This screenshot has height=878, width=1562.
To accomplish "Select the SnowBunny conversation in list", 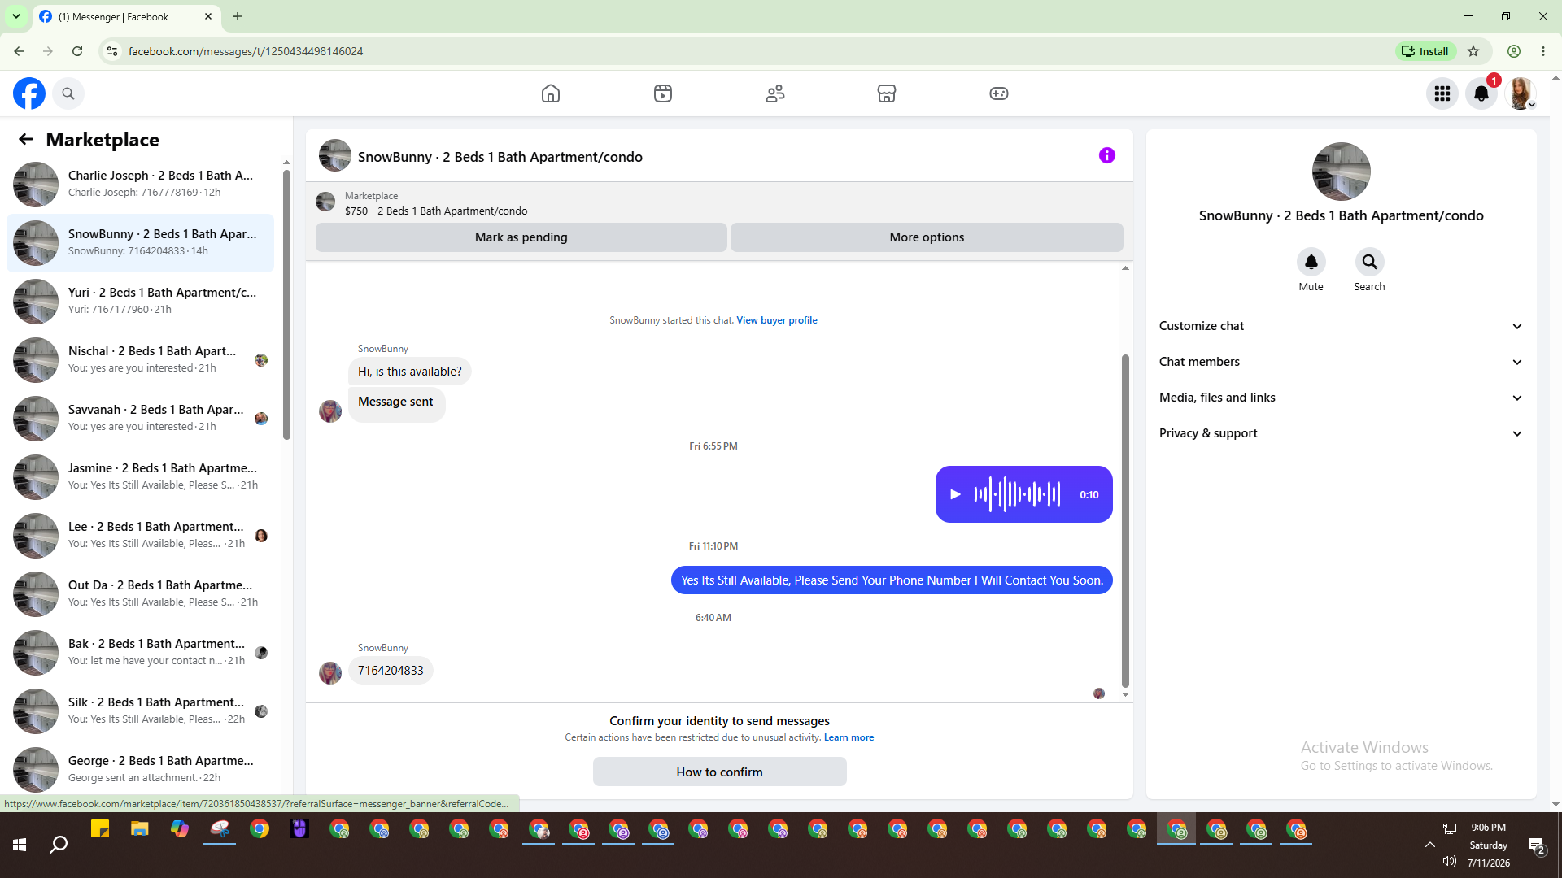I will coord(140,242).
